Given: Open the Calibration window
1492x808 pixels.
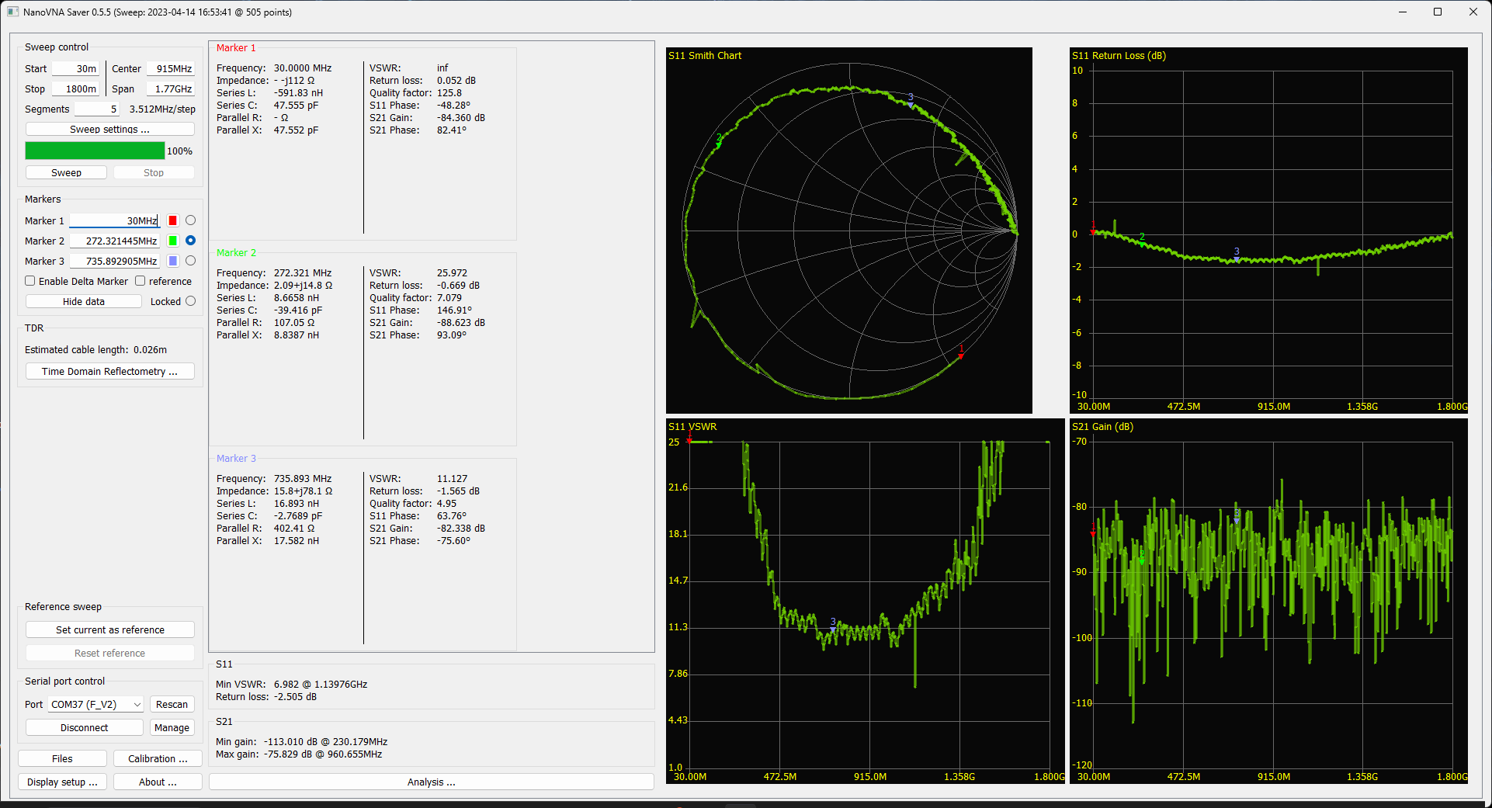Looking at the screenshot, I should point(158,758).
